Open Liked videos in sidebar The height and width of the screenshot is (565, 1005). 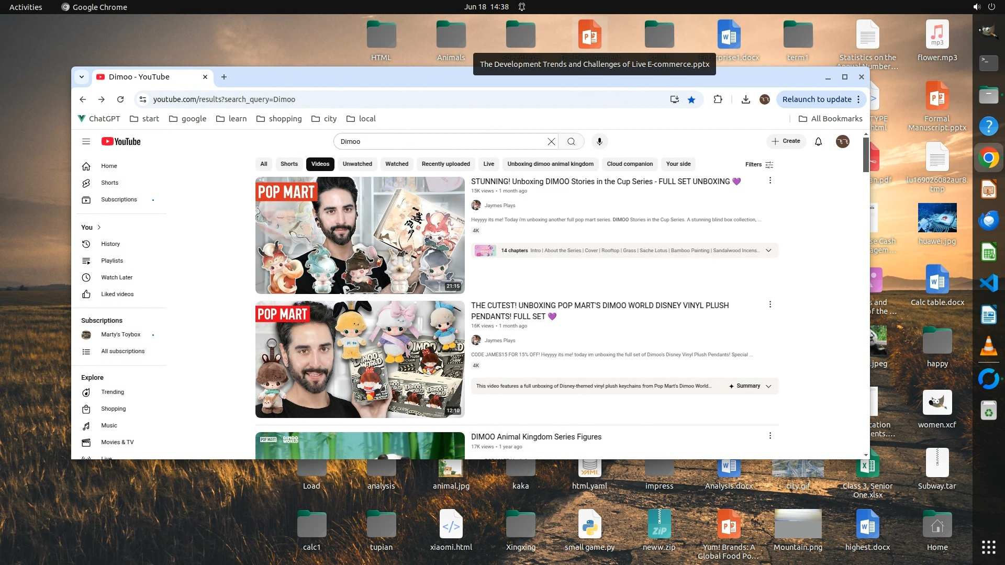click(117, 294)
